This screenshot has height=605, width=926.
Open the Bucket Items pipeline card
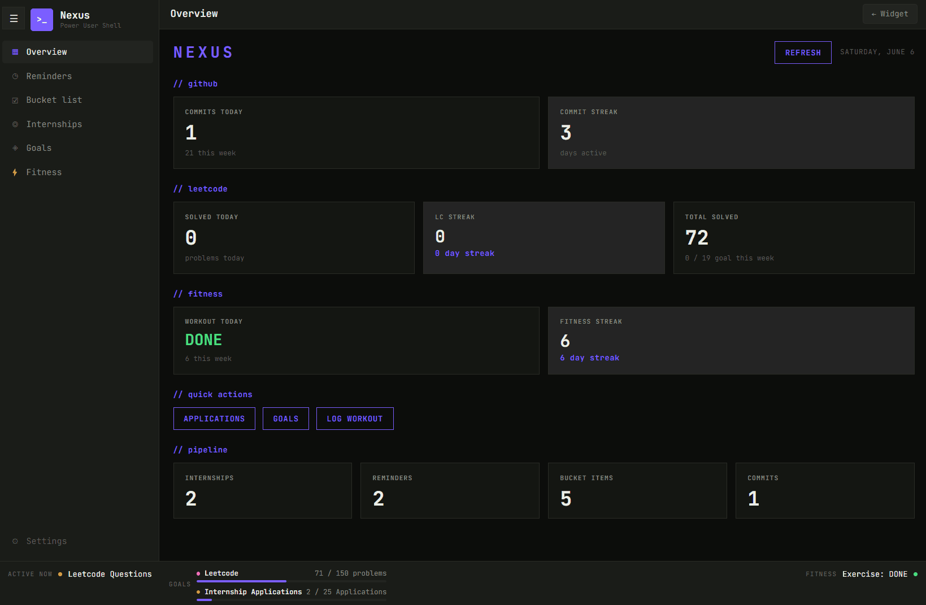(637, 491)
